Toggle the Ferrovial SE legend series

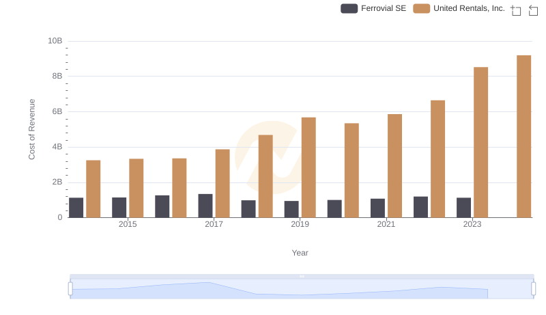(x=373, y=8)
